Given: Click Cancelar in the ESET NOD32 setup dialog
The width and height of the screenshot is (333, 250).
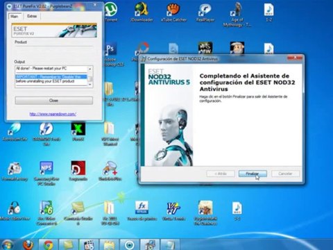Looking at the screenshot, I should click(285, 174).
